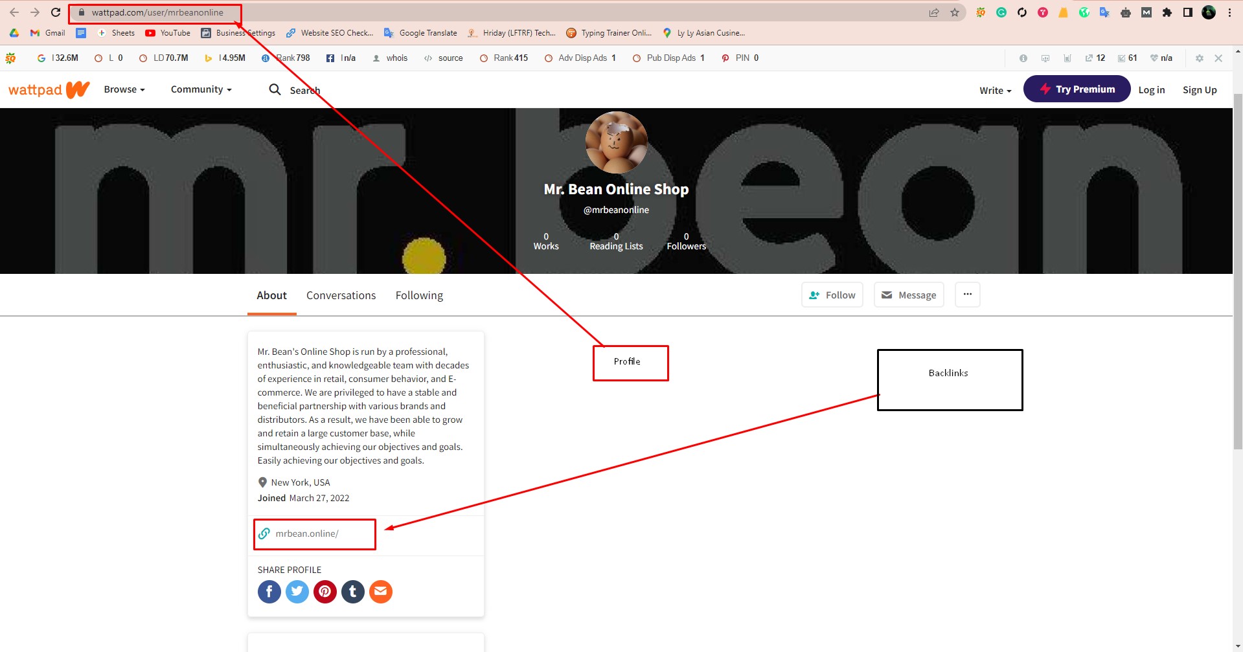
Task: Expand the Community dropdown menu
Action: click(201, 89)
